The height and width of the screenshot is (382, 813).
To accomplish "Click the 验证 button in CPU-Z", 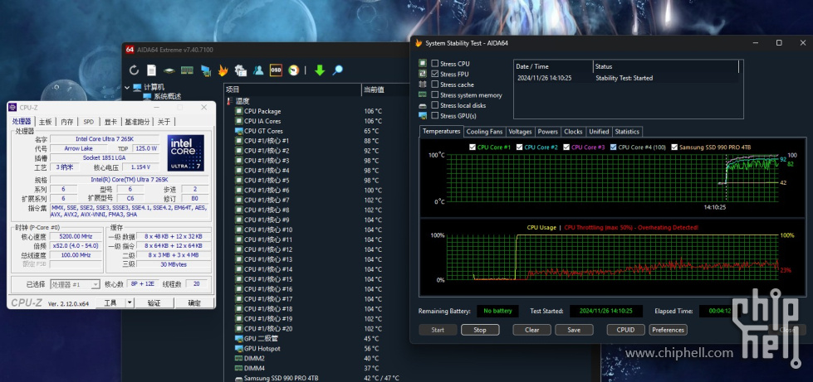I will point(154,302).
